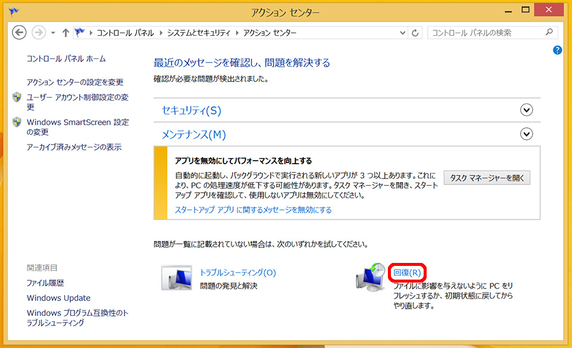Screen dimensions: 572x348
Task: Open ユーザー アカウント制御設定の変更 link
Action: [77, 102]
